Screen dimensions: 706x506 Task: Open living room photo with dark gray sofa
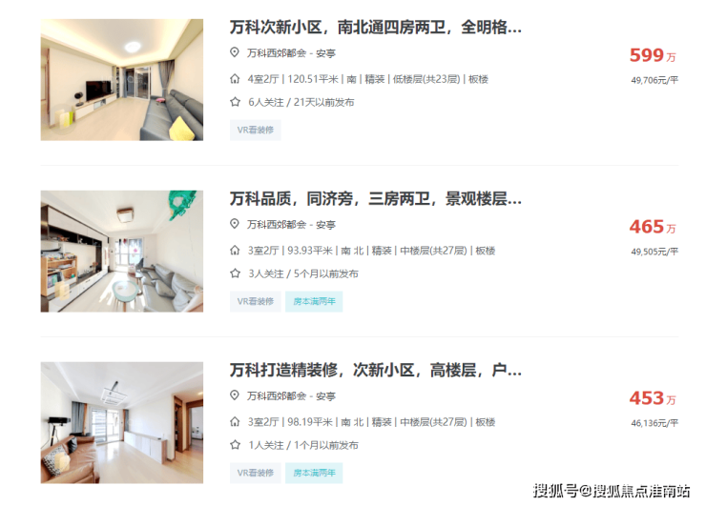[x=122, y=80]
